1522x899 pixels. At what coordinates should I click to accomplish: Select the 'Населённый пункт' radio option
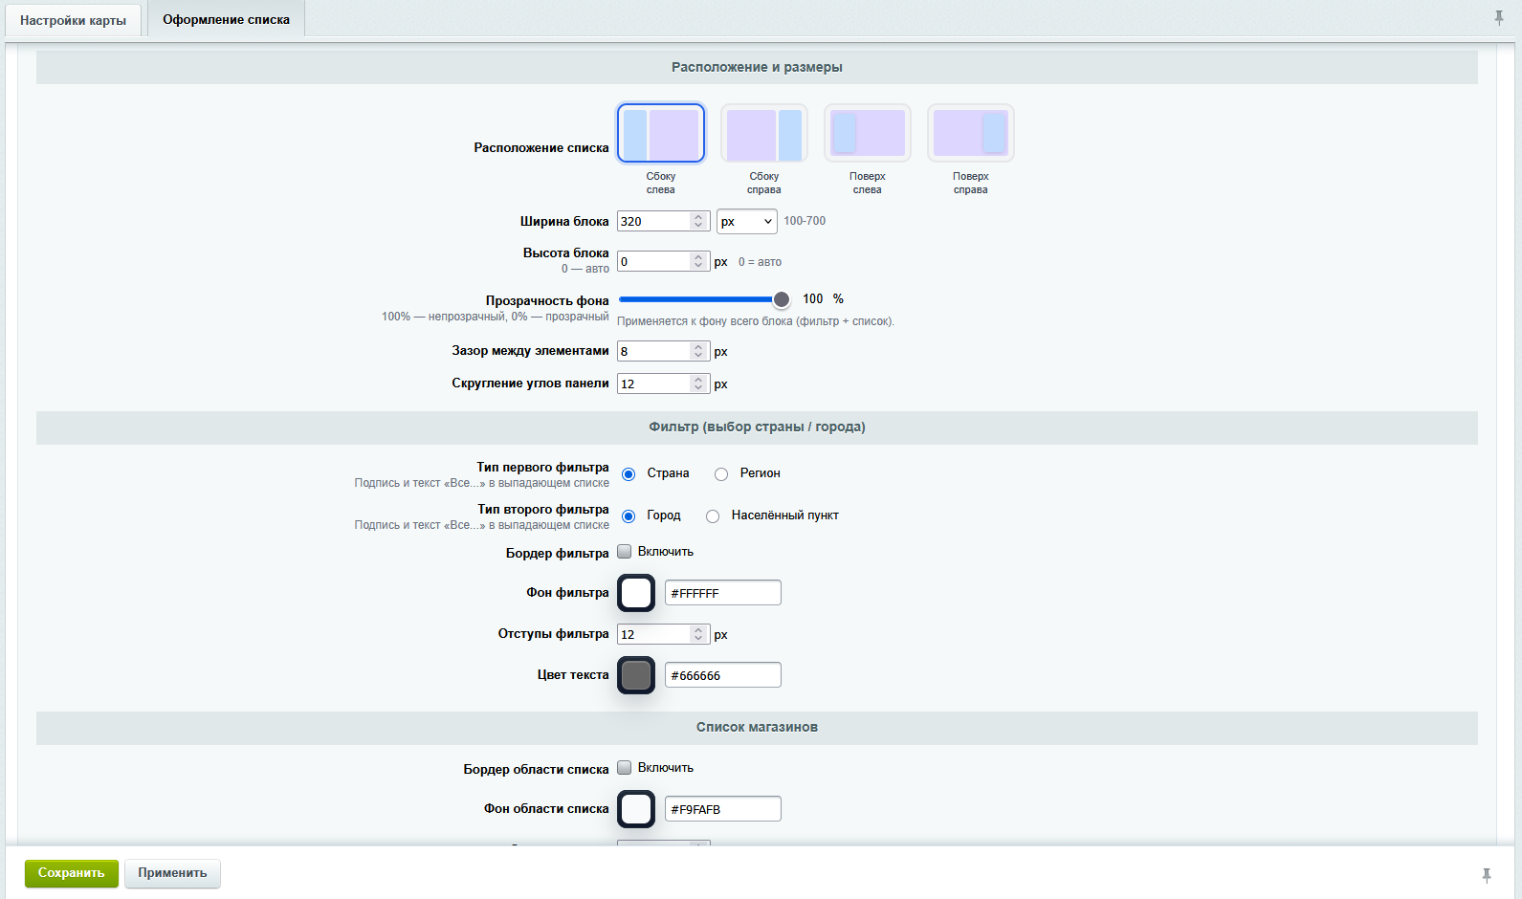pyautogui.click(x=713, y=516)
